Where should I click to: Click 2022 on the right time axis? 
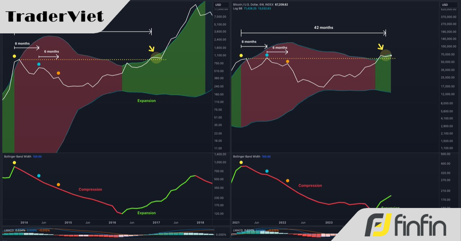coord(283,223)
